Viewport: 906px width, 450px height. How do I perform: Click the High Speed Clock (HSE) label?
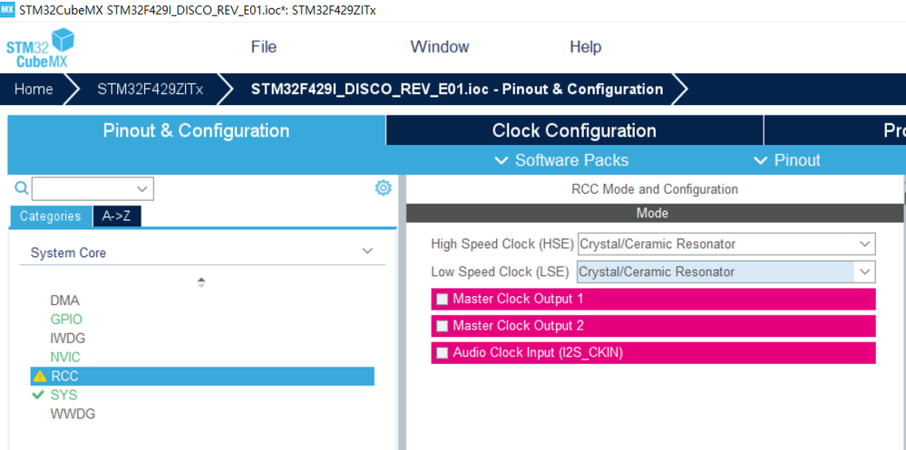click(502, 244)
